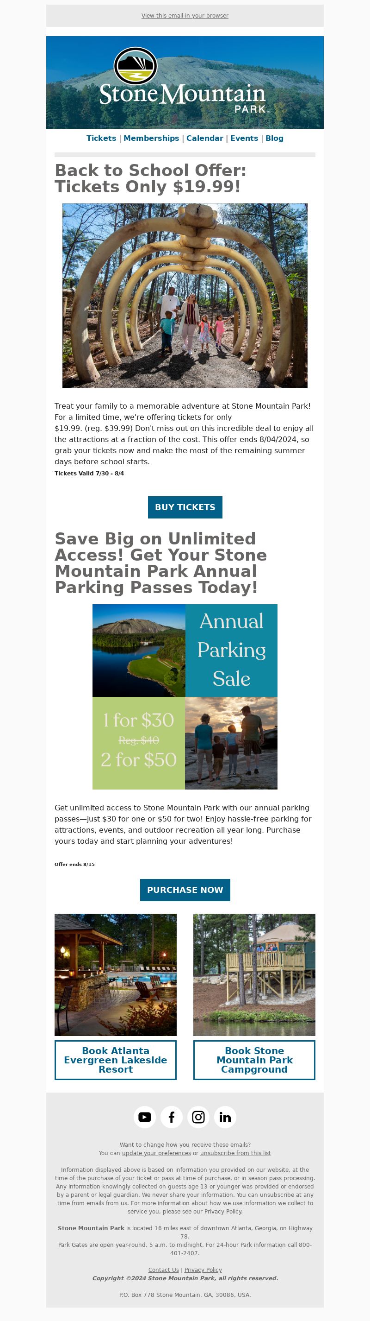The image size is (370, 1321).
Task: Book Atlanta Evergreen Lakeside Resort button
Action: point(116,1060)
